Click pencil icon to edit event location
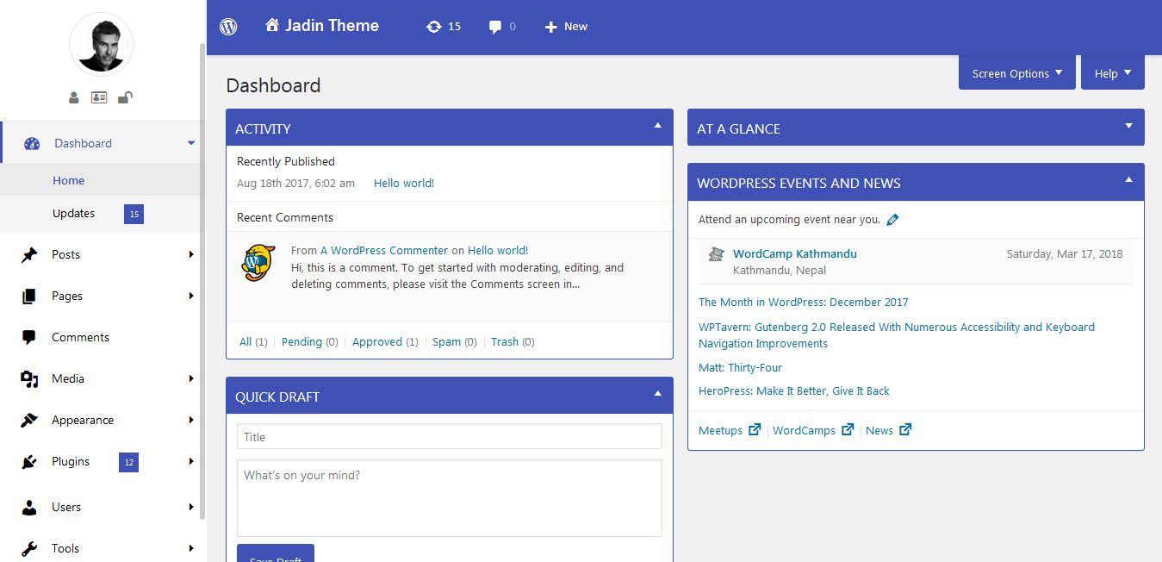The image size is (1162, 562). (892, 220)
